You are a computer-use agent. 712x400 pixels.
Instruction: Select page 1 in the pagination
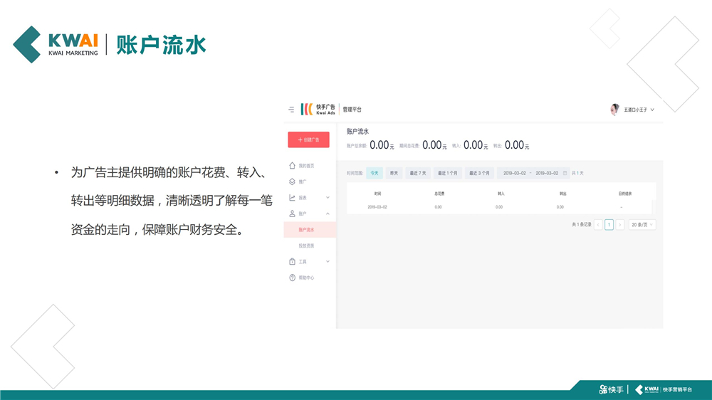point(609,225)
